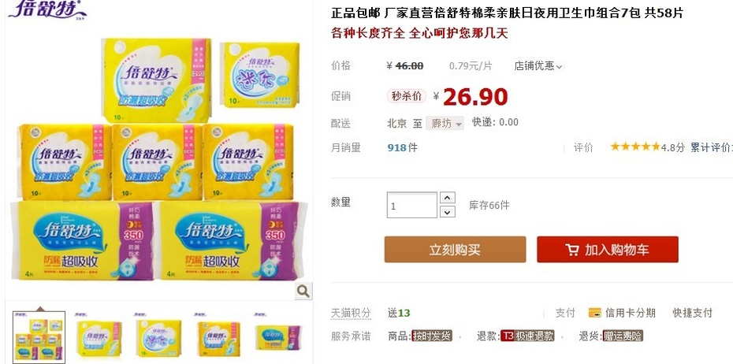Select the second product thumbnail

(x=99, y=337)
